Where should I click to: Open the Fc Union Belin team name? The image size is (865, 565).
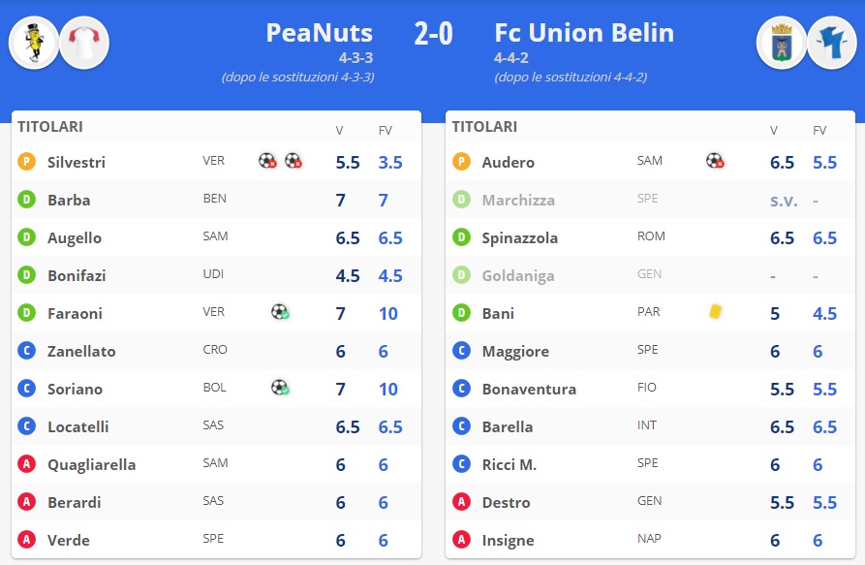(584, 32)
